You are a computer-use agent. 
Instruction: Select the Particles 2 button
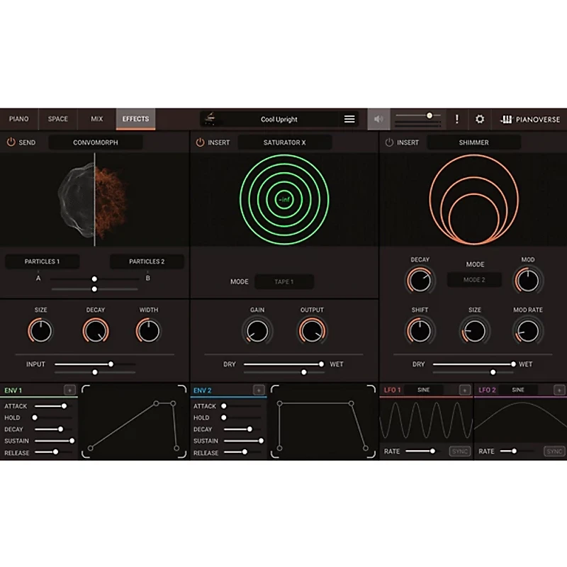click(x=145, y=261)
